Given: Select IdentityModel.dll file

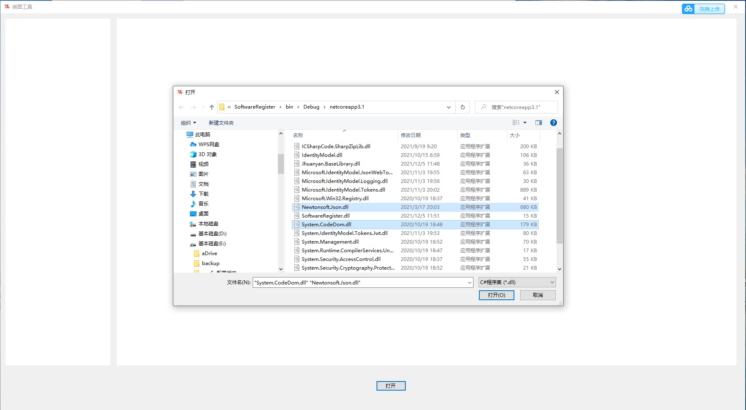Looking at the screenshot, I should (x=415, y=155).
